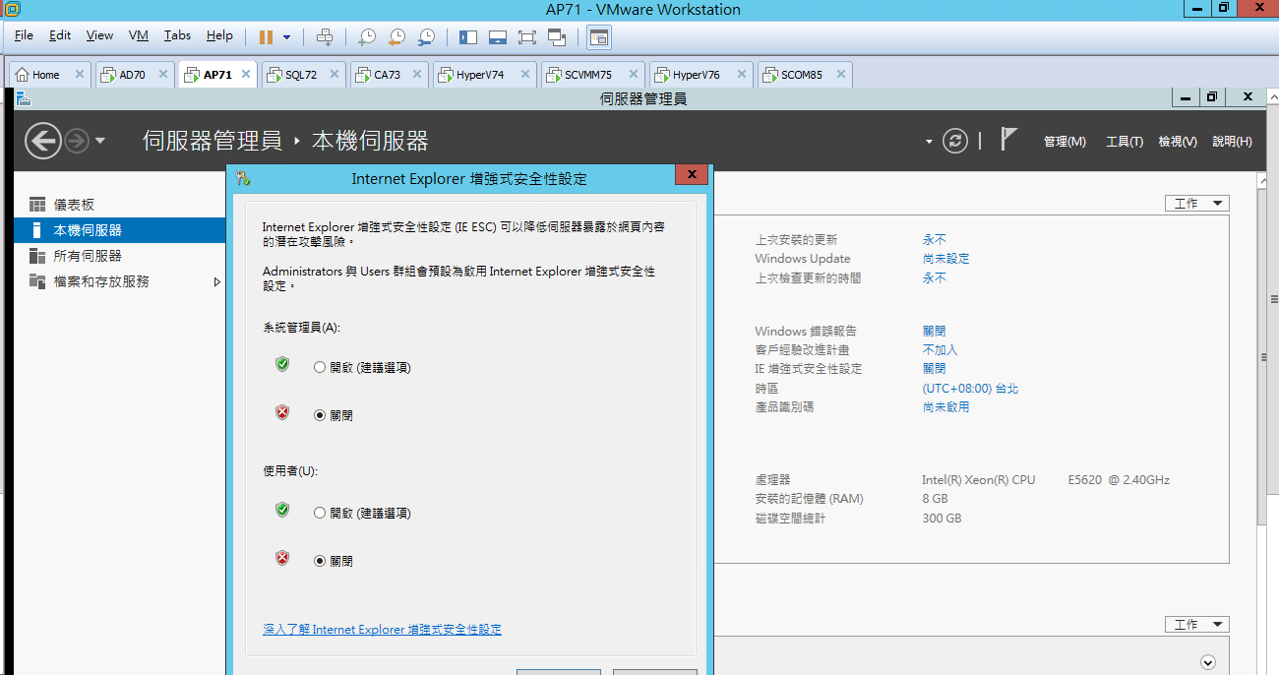1279x675 pixels.
Task: Toggle the thumbnail bar view
Action: (x=498, y=37)
